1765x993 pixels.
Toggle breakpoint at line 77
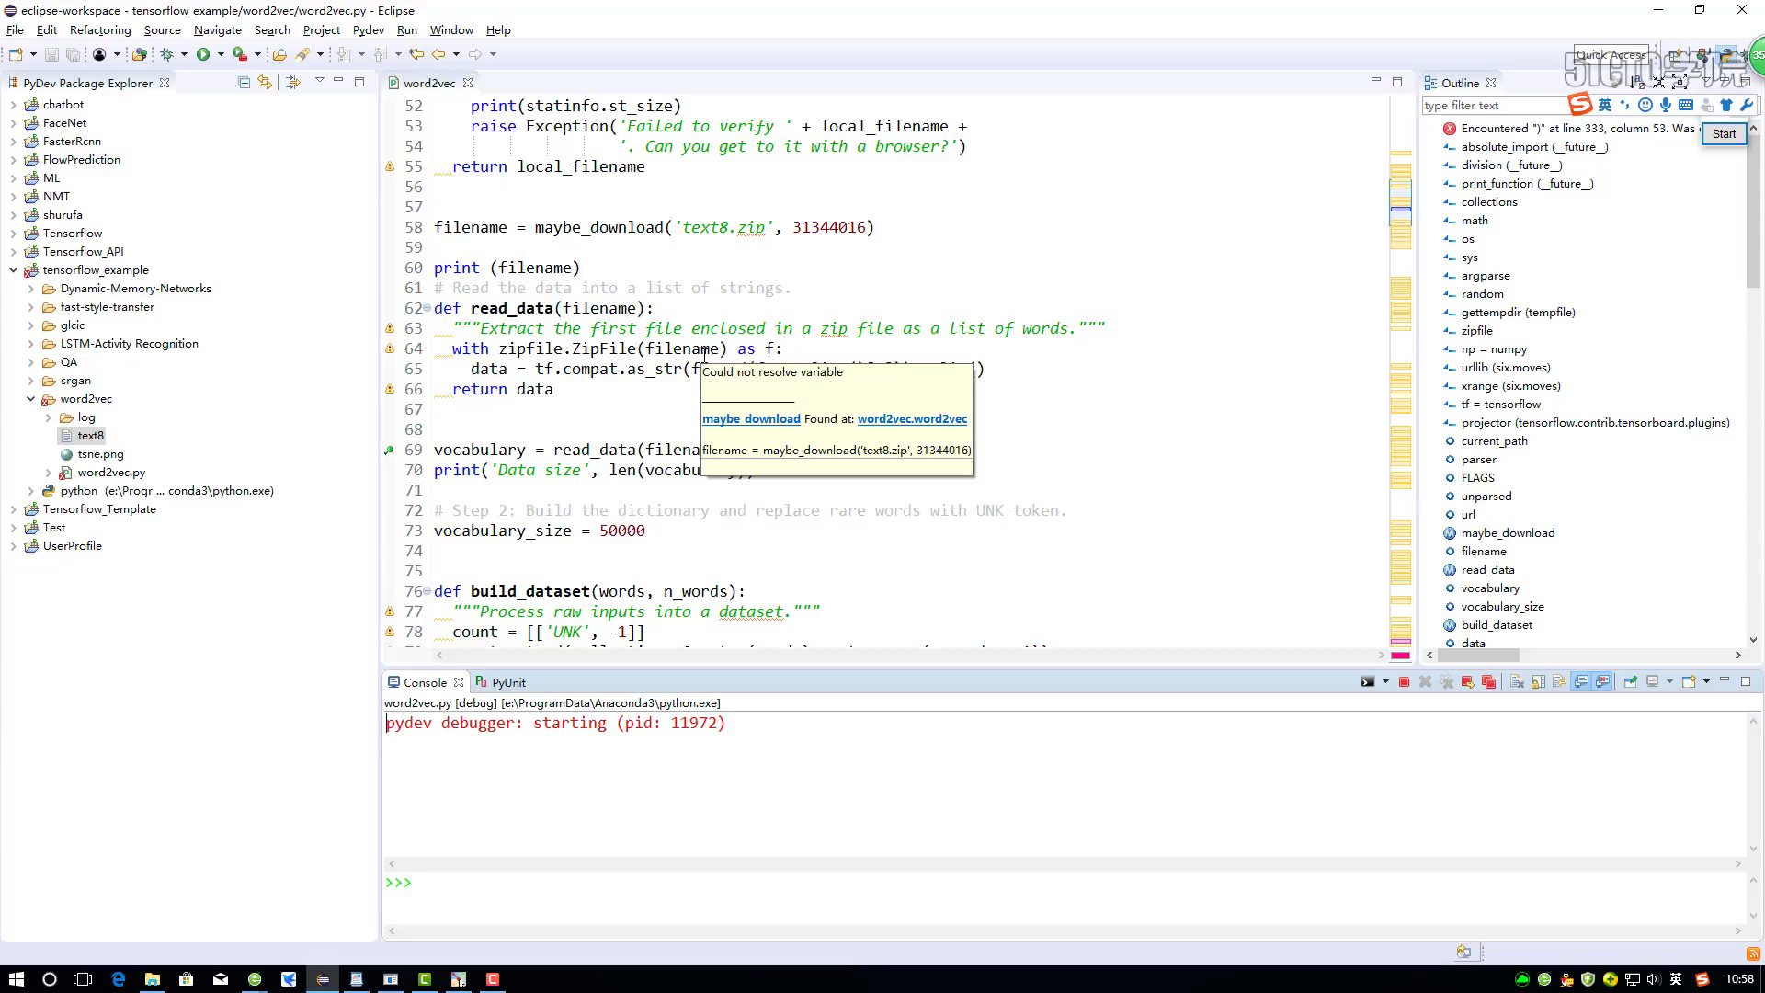tap(391, 611)
